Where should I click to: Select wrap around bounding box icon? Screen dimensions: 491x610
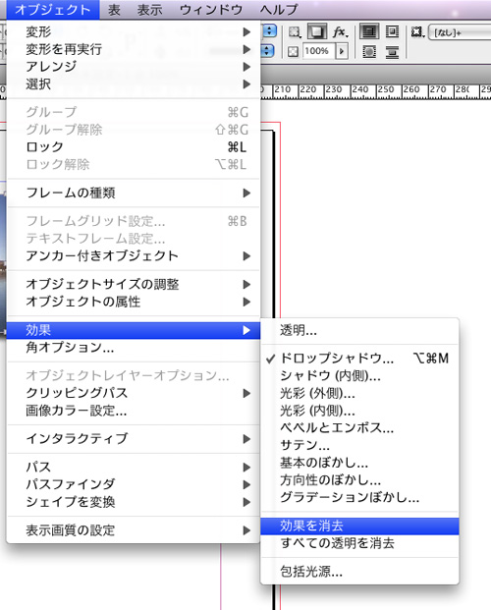392,31
